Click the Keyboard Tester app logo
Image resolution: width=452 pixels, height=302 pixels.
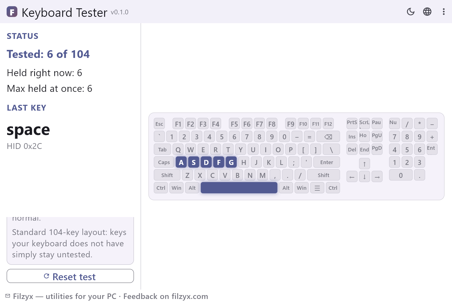(x=12, y=12)
